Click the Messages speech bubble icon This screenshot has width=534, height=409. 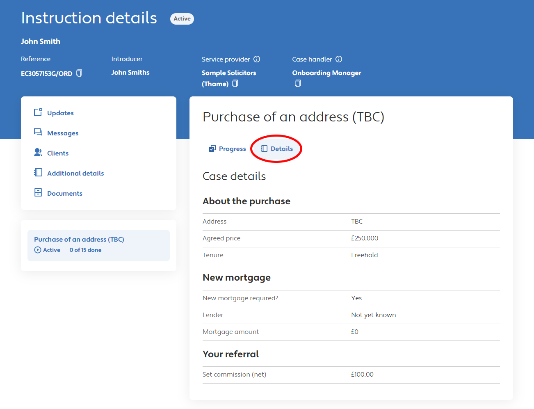pos(38,132)
